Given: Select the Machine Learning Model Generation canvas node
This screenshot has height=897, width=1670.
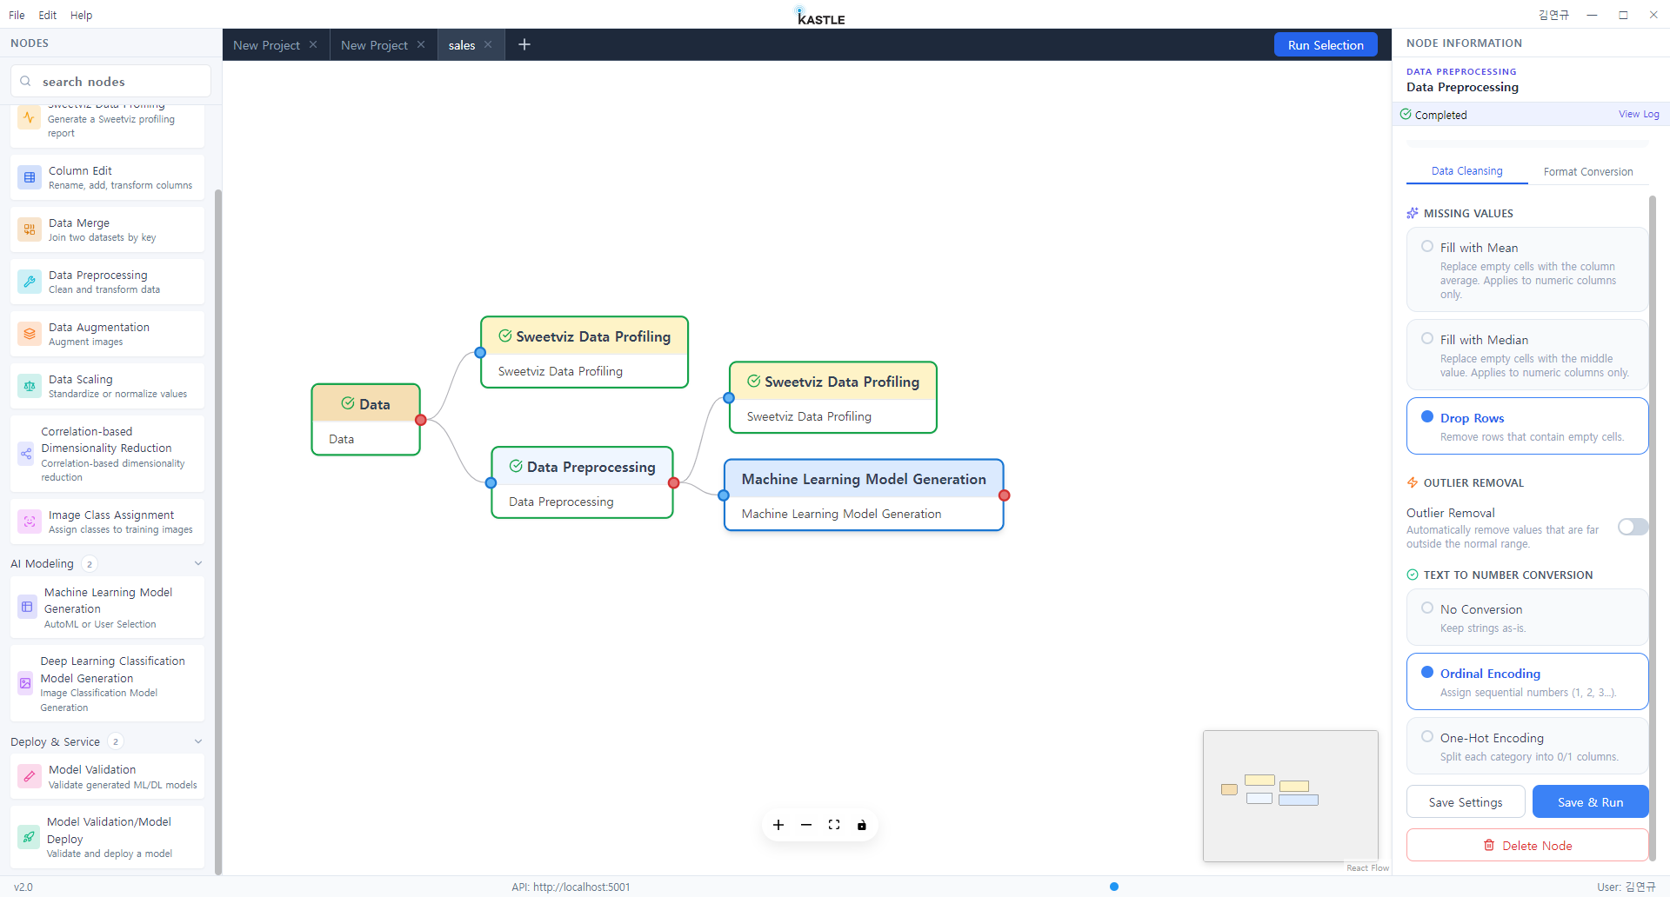Looking at the screenshot, I should point(864,495).
